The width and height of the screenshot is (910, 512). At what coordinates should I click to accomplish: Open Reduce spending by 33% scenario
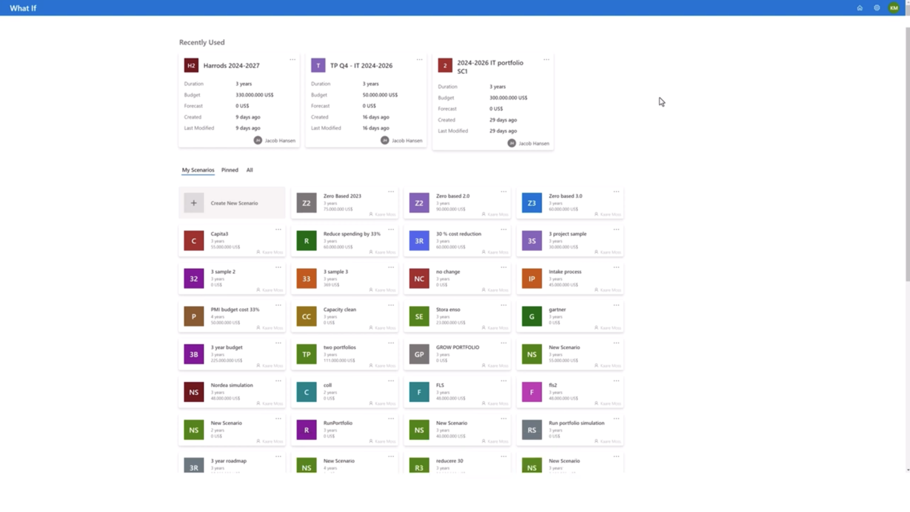point(352,234)
